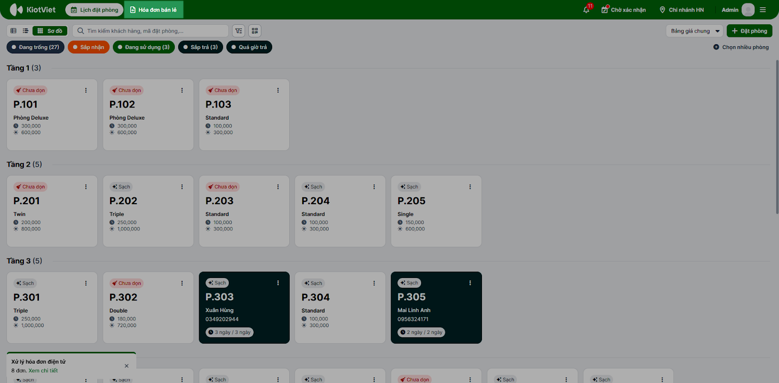Click the Admin avatar icon
779x383 pixels.
748,10
